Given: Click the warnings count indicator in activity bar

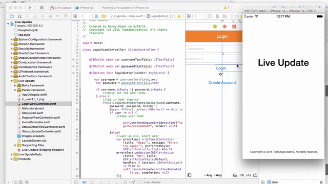Looking at the screenshot, I should (227, 8).
